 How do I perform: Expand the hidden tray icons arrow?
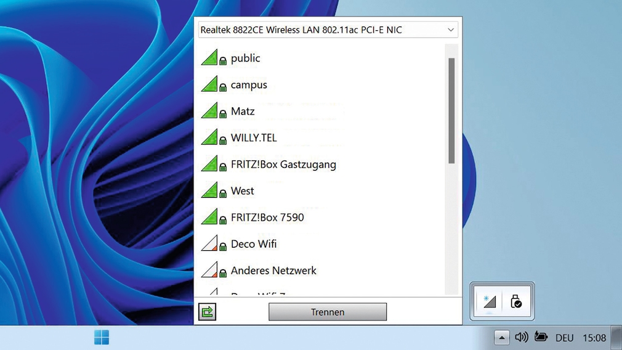click(x=502, y=338)
